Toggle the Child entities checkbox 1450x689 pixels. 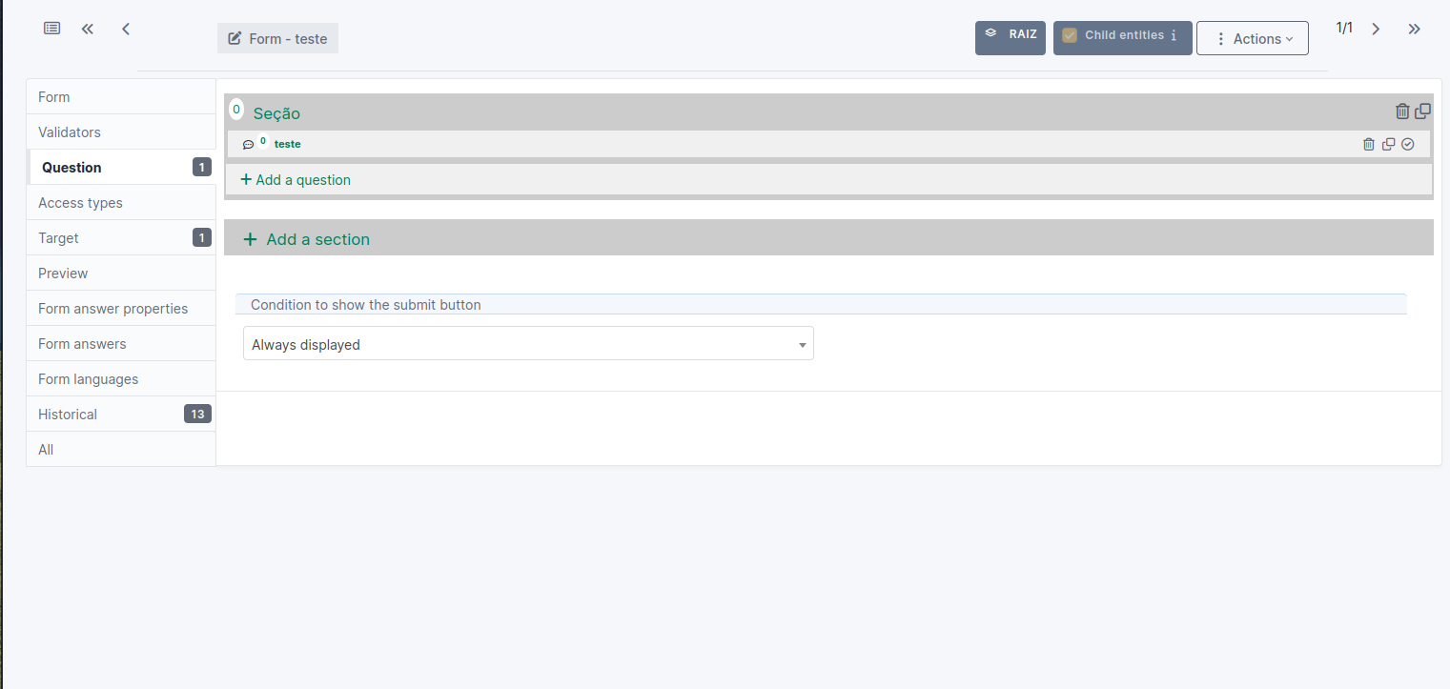click(x=1068, y=35)
